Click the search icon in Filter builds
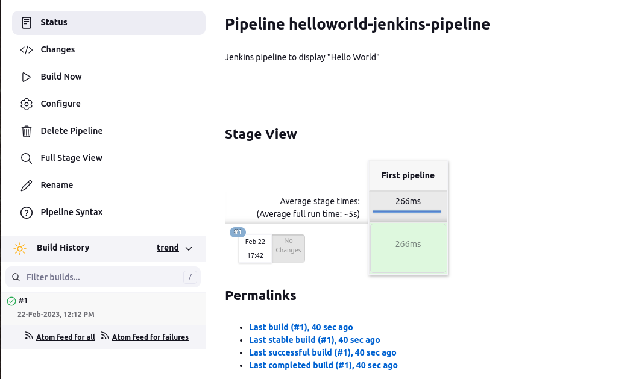The height and width of the screenshot is (379, 636). click(16, 277)
